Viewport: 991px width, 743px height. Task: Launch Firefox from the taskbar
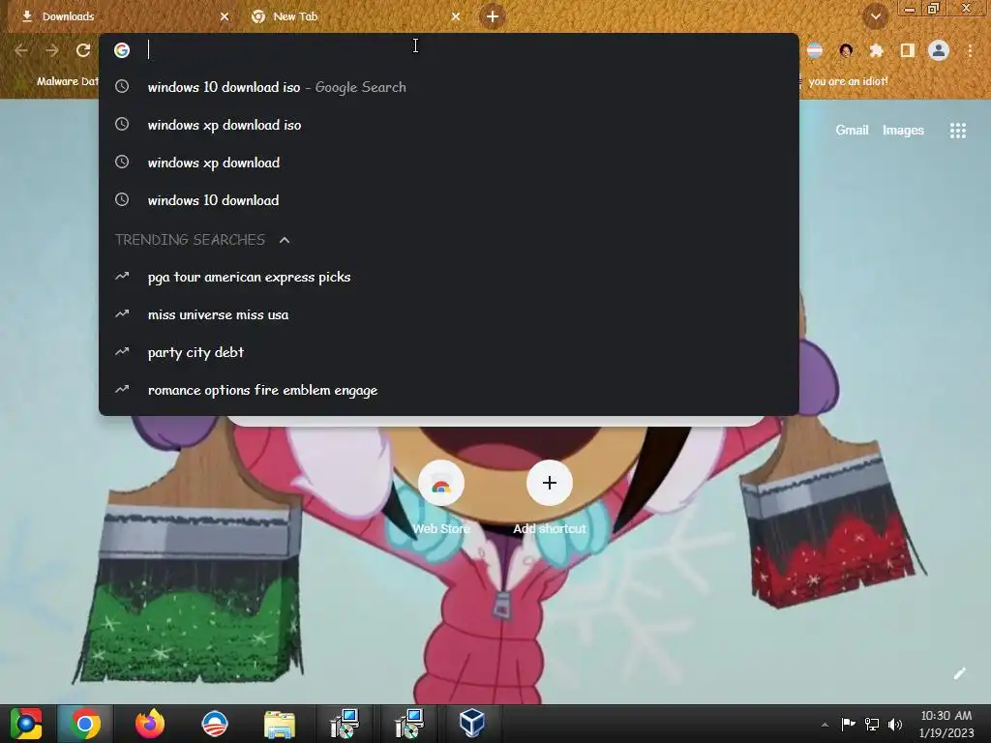tap(150, 724)
